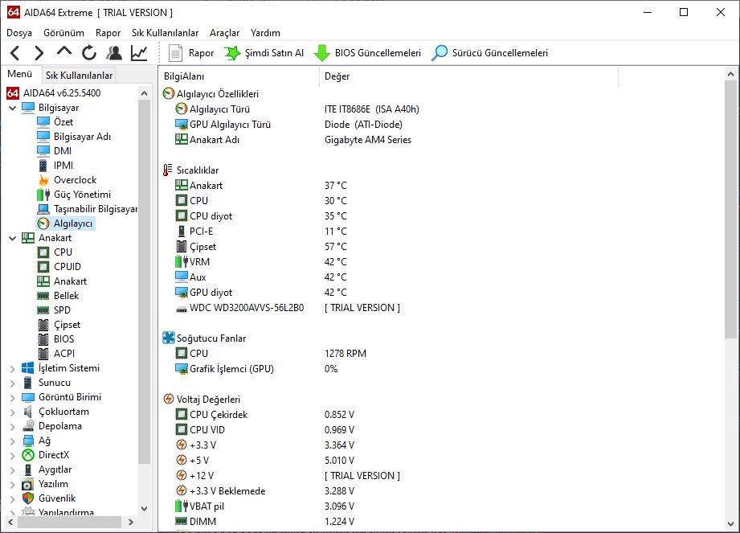Open the IPMI tree item
740x533 pixels.
coord(63,166)
